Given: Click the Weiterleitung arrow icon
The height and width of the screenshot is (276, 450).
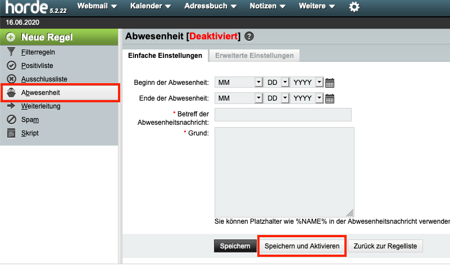Looking at the screenshot, I should 11,106.
